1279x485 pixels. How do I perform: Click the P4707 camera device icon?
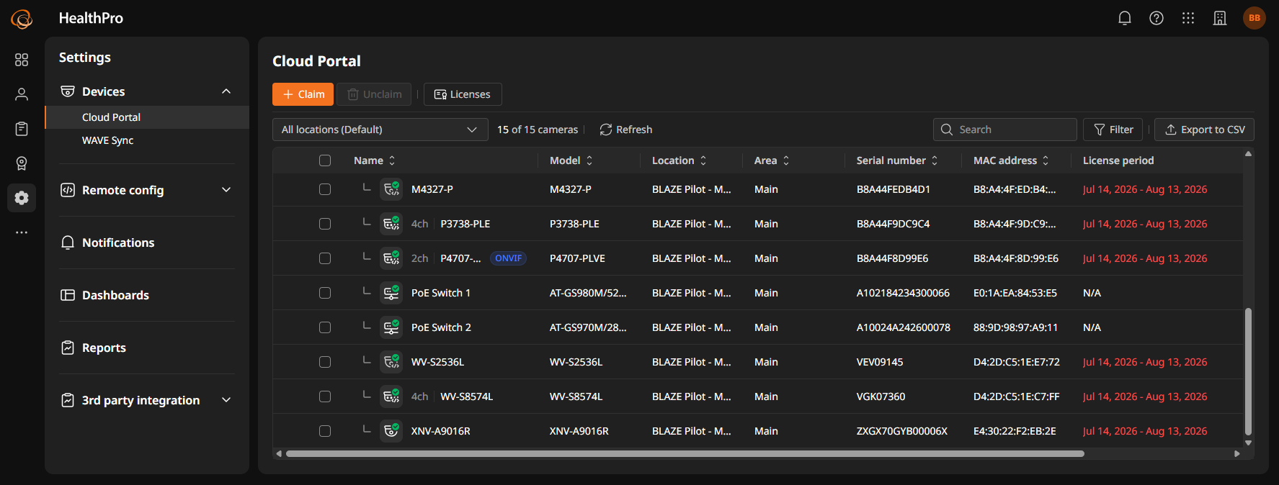[391, 258]
